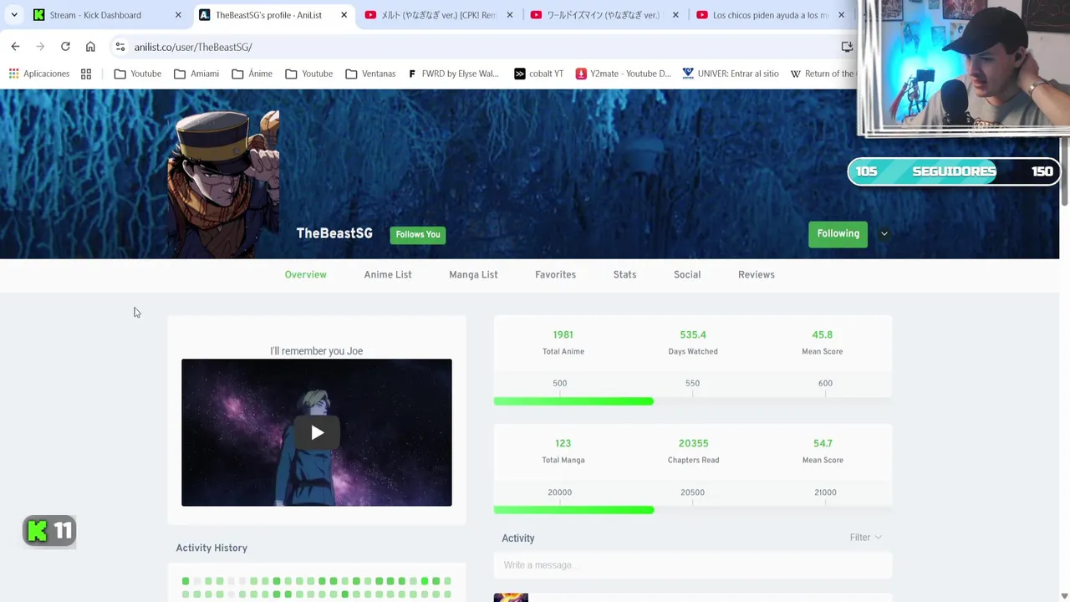Switch to the メルト YouTube tab
Screen dimensions: 1070x602
(436, 15)
